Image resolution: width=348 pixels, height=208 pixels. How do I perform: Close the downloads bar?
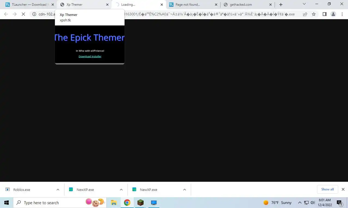click(x=343, y=189)
